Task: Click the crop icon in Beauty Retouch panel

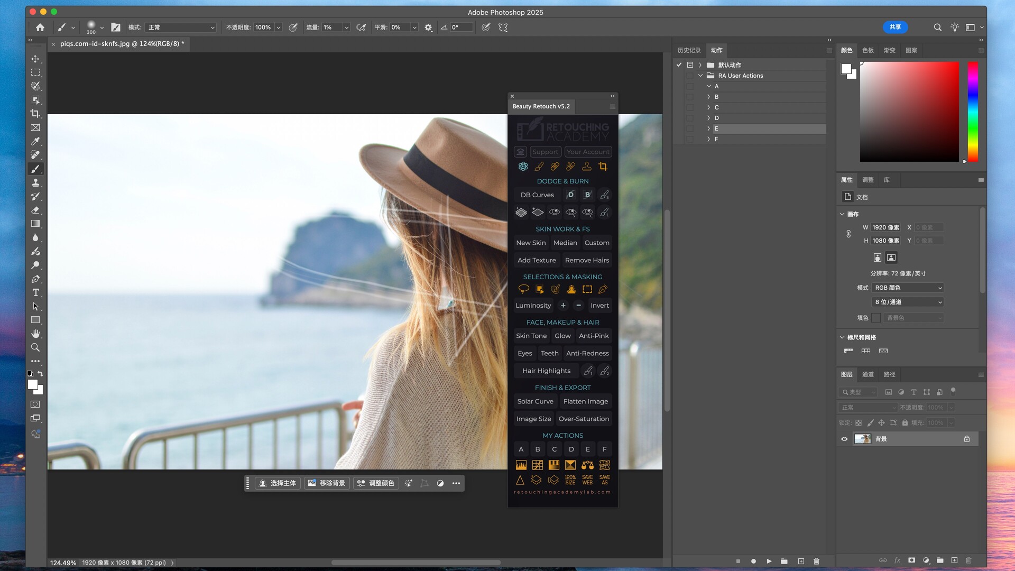Action: pos(603,167)
